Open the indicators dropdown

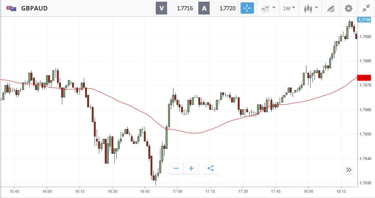tap(268, 8)
